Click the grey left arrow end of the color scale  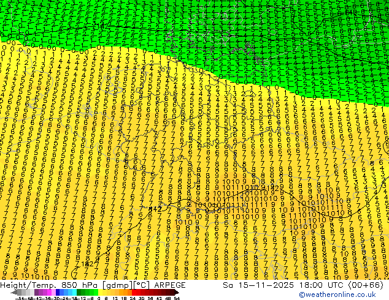click(x=14, y=292)
